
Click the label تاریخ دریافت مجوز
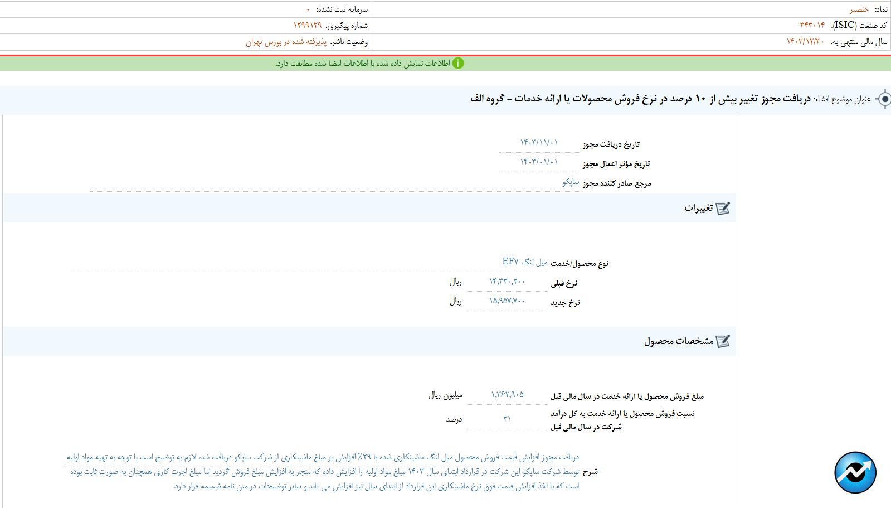point(611,144)
